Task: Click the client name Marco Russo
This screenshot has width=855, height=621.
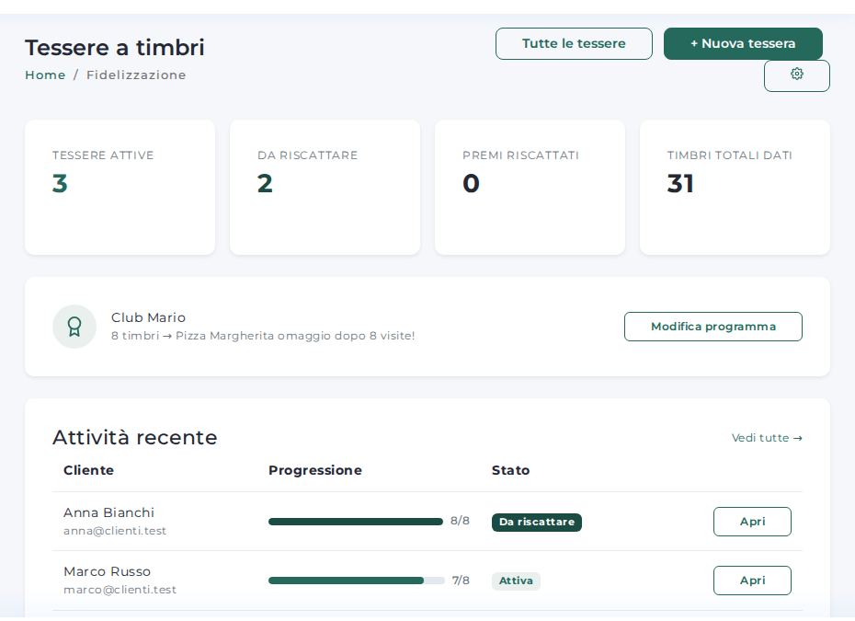Action: [108, 572]
